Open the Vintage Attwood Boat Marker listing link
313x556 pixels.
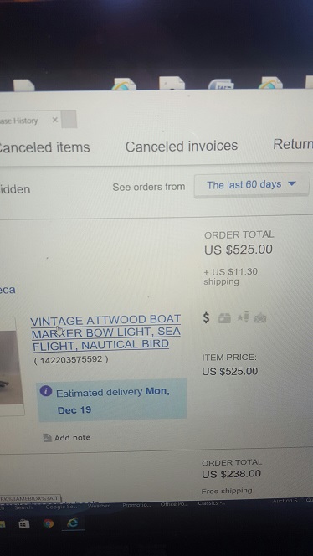click(x=105, y=332)
